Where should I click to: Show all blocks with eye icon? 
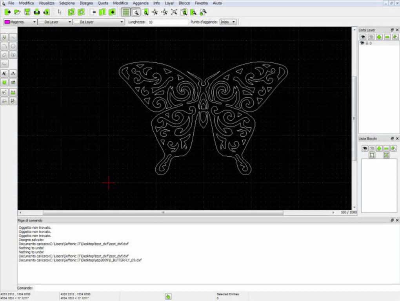click(365, 148)
